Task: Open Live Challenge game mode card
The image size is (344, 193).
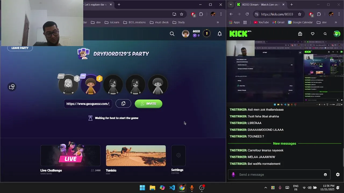Action: coord(70,156)
